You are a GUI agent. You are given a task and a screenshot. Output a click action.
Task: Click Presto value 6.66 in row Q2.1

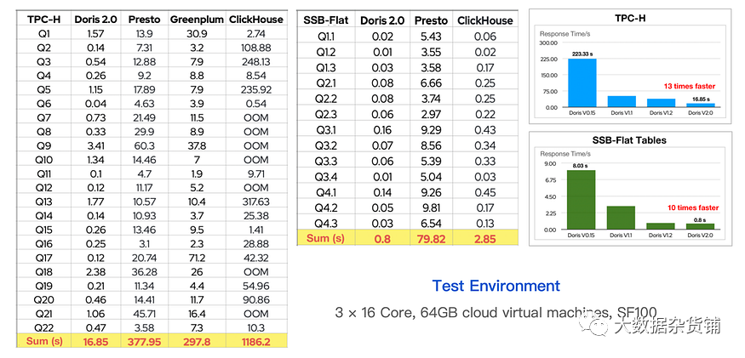(x=432, y=83)
